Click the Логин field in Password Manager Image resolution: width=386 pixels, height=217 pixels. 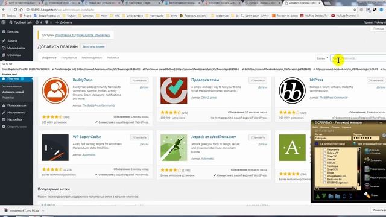(x=332, y=138)
